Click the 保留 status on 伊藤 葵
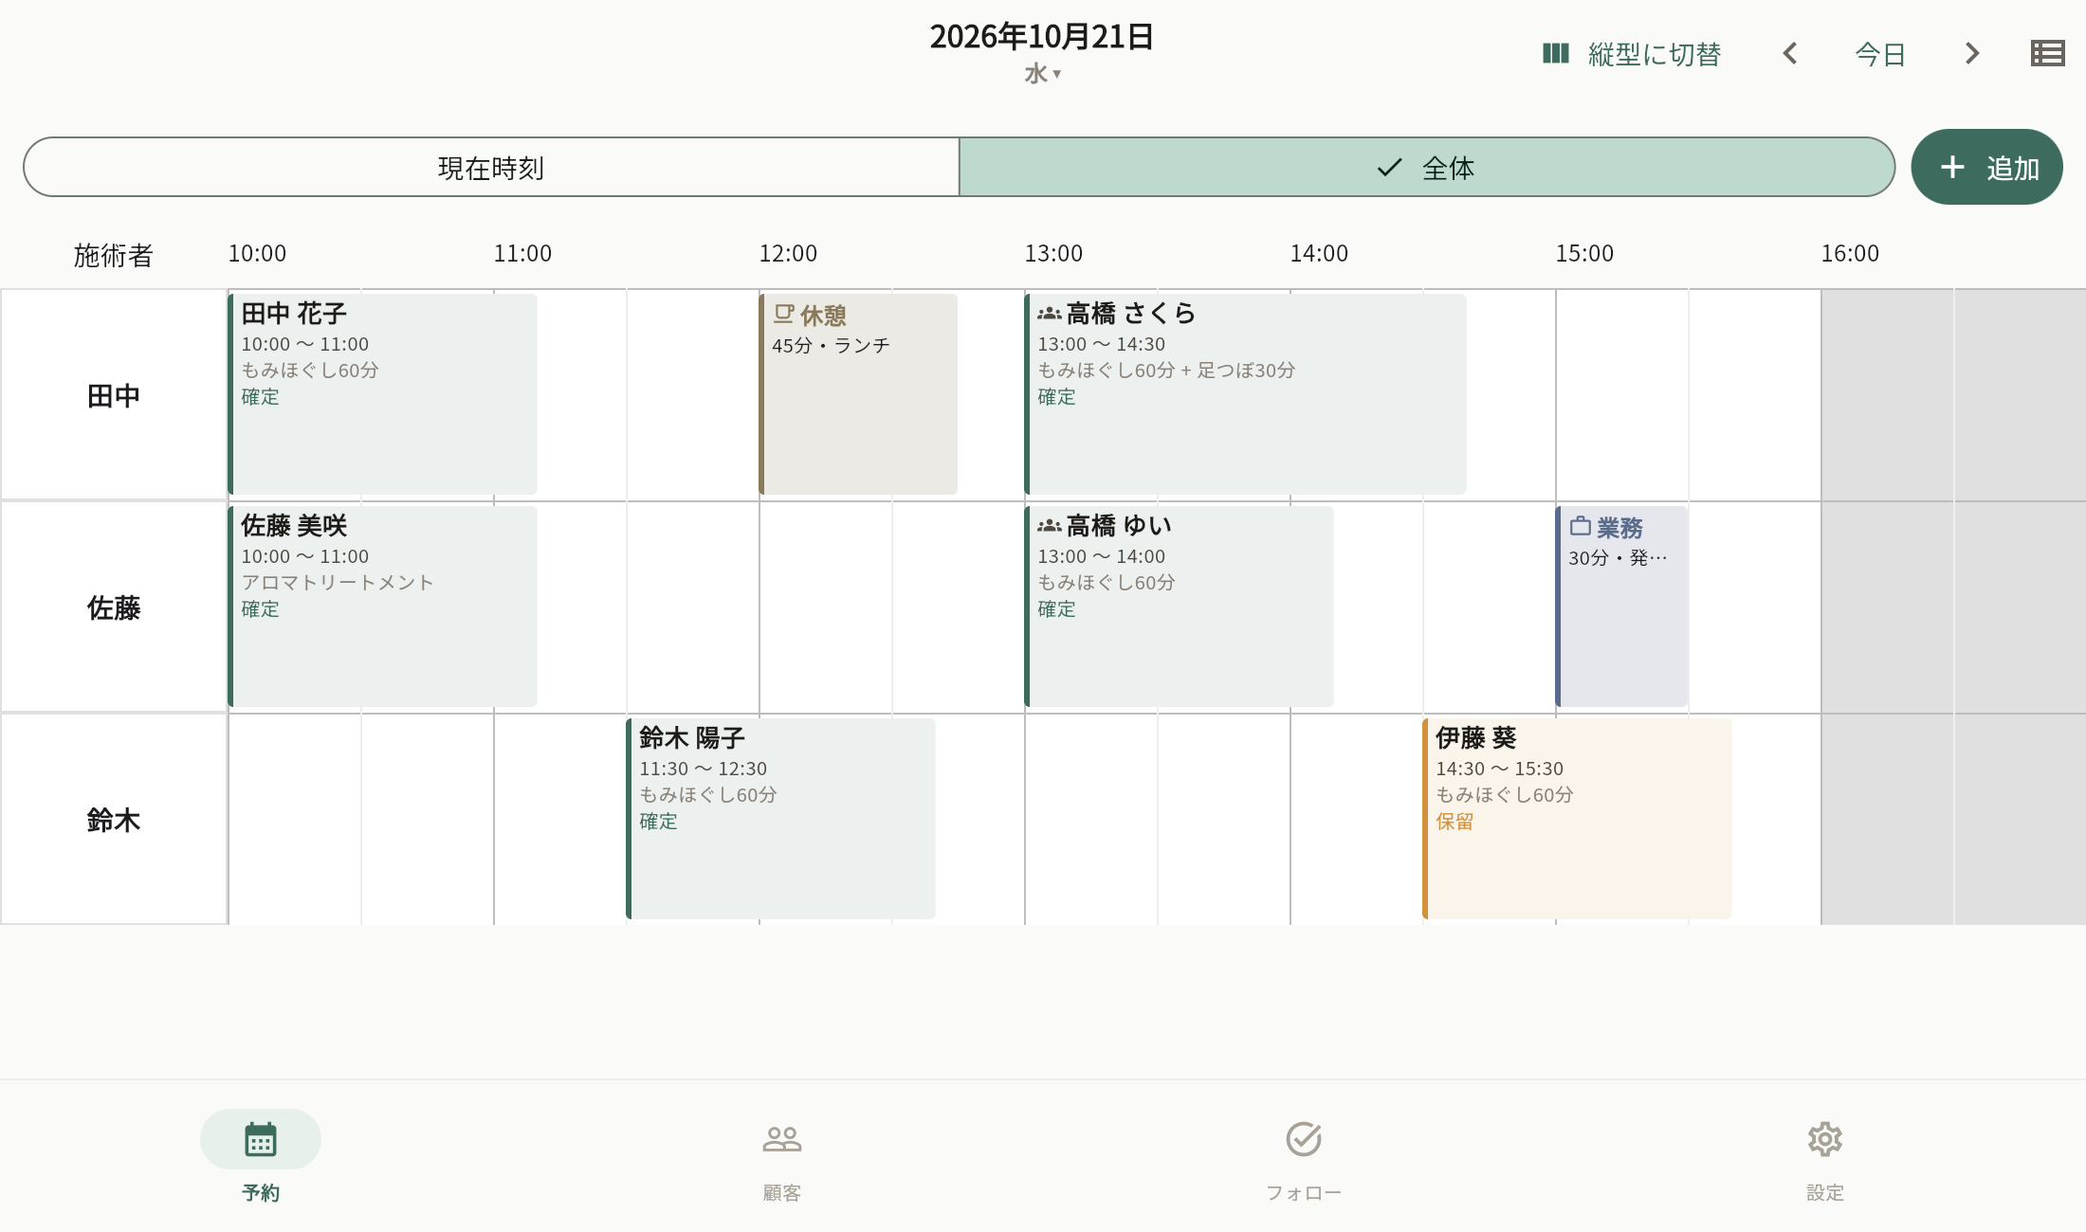The image size is (2086, 1232). click(x=1455, y=822)
